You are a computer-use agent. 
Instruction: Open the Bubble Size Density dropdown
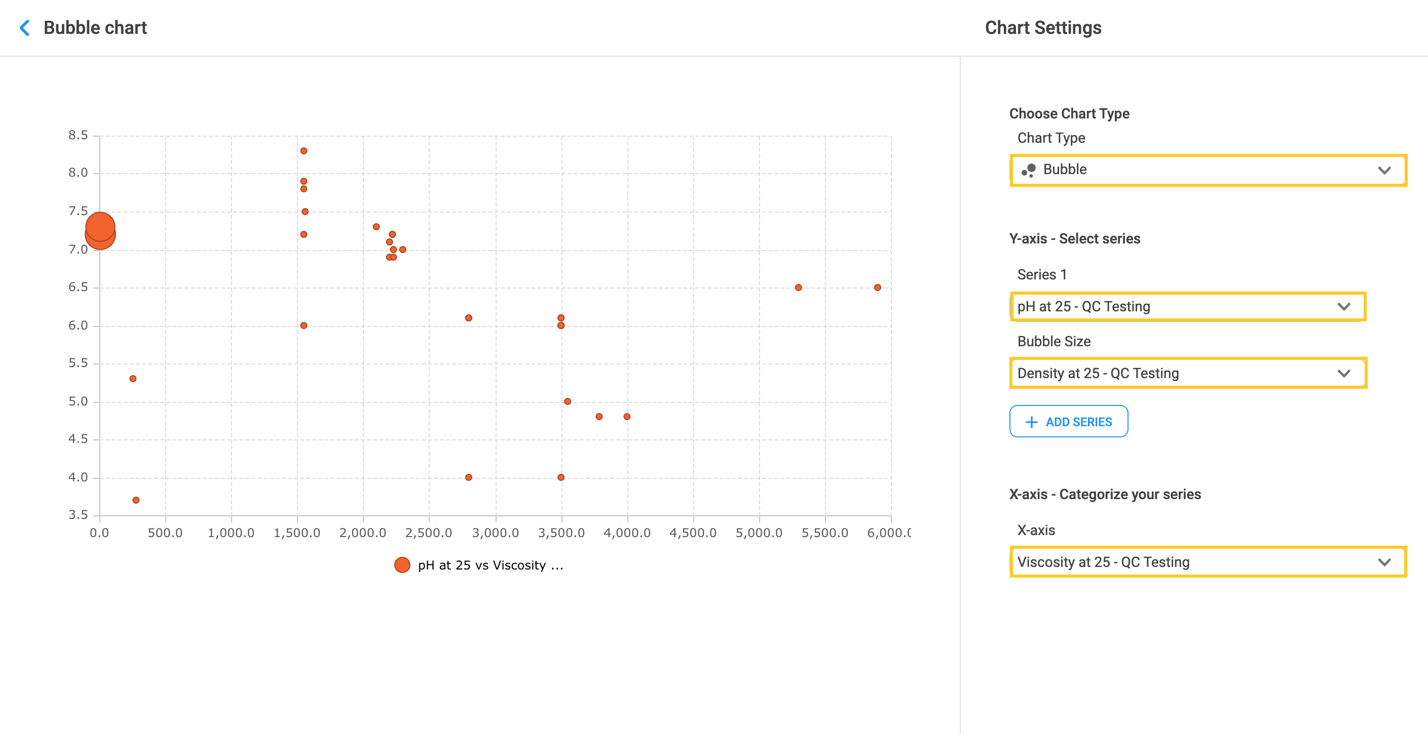pos(1187,374)
